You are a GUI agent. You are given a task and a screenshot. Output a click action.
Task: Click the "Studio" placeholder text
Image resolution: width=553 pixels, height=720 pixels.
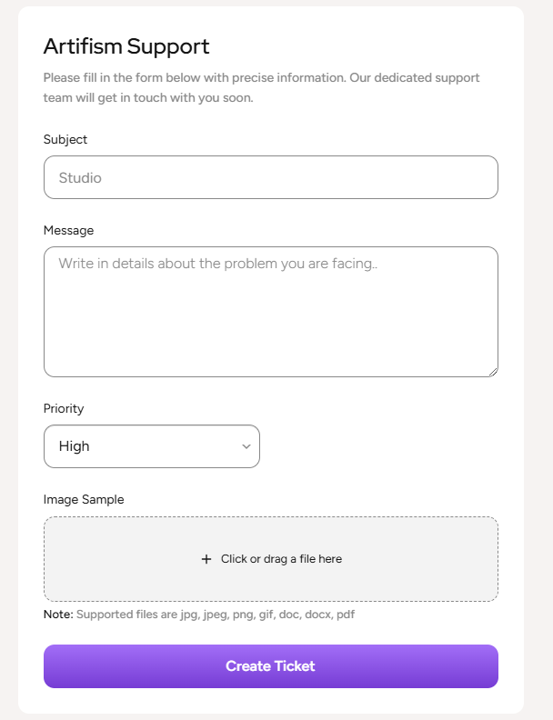coord(80,178)
